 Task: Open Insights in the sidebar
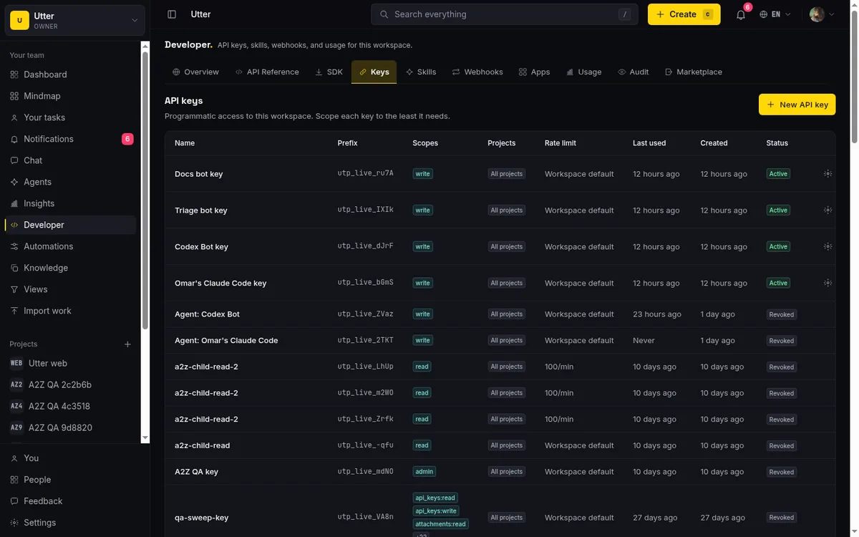click(x=71, y=203)
